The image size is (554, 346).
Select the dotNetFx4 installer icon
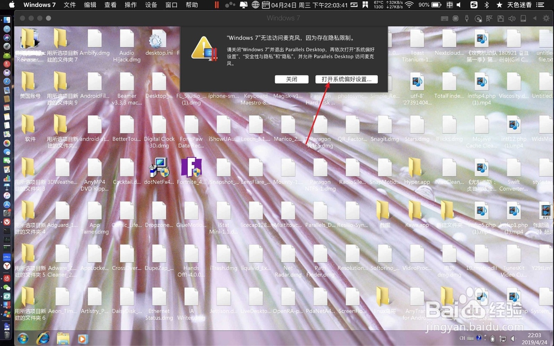159,171
